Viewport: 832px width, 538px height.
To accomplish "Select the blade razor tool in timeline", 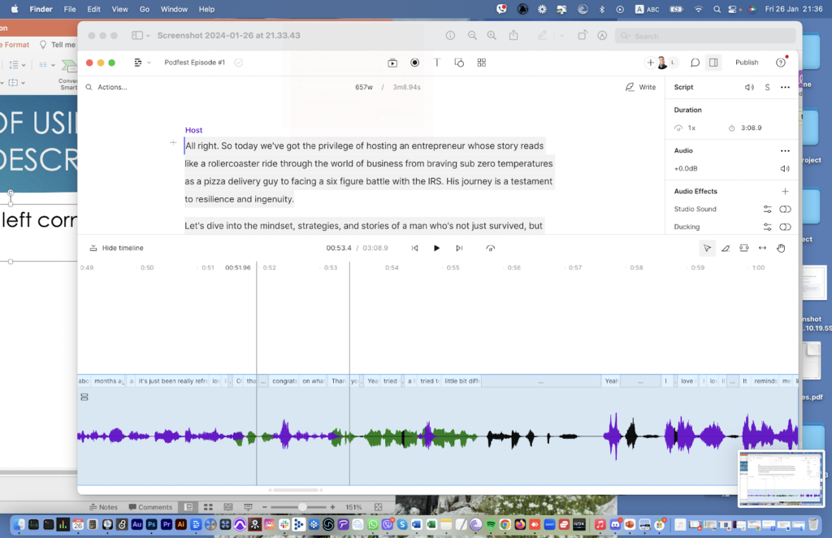I will click(726, 248).
